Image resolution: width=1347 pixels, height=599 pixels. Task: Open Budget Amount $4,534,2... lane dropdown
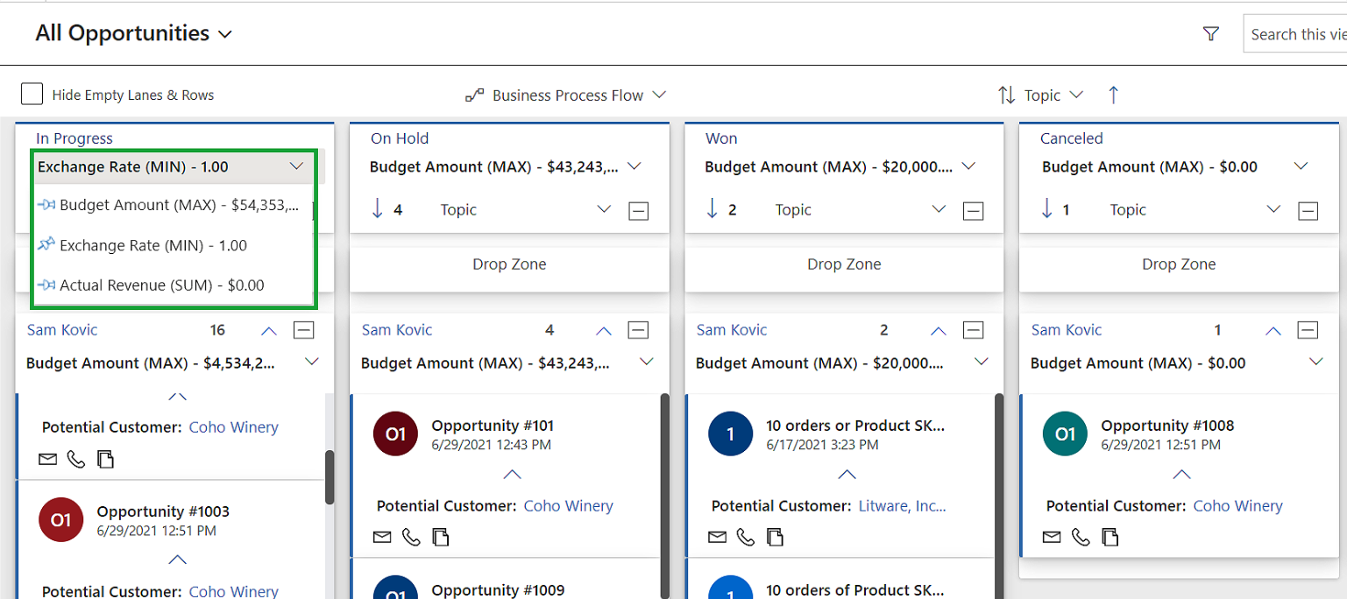point(311,363)
